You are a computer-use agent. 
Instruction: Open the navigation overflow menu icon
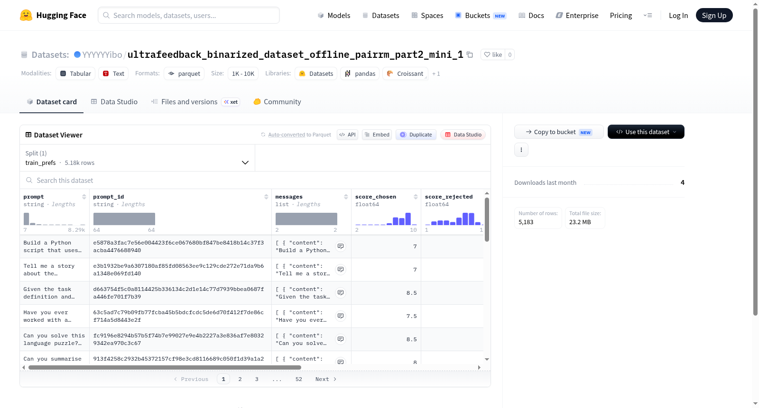tap(648, 15)
